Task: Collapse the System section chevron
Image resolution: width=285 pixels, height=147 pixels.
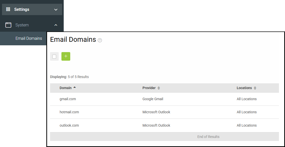Action: click(56, 25)
